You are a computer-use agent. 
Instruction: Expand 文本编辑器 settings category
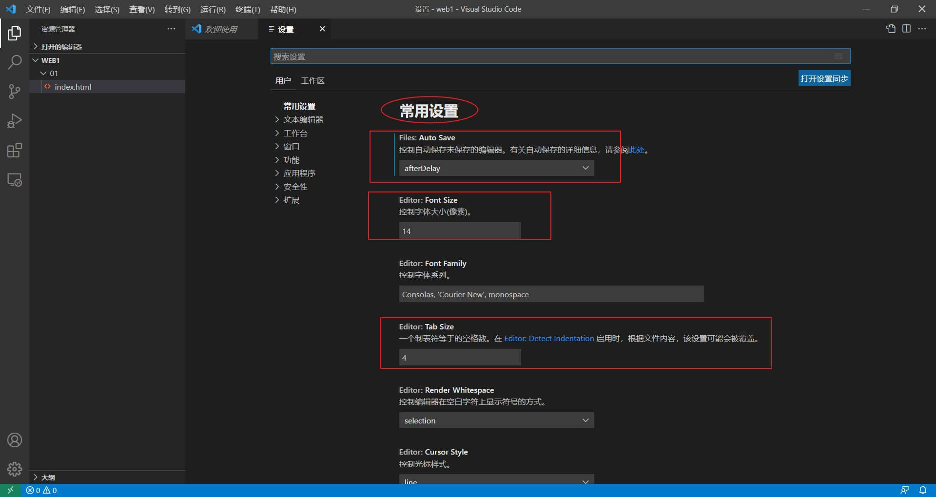[299, 119]
